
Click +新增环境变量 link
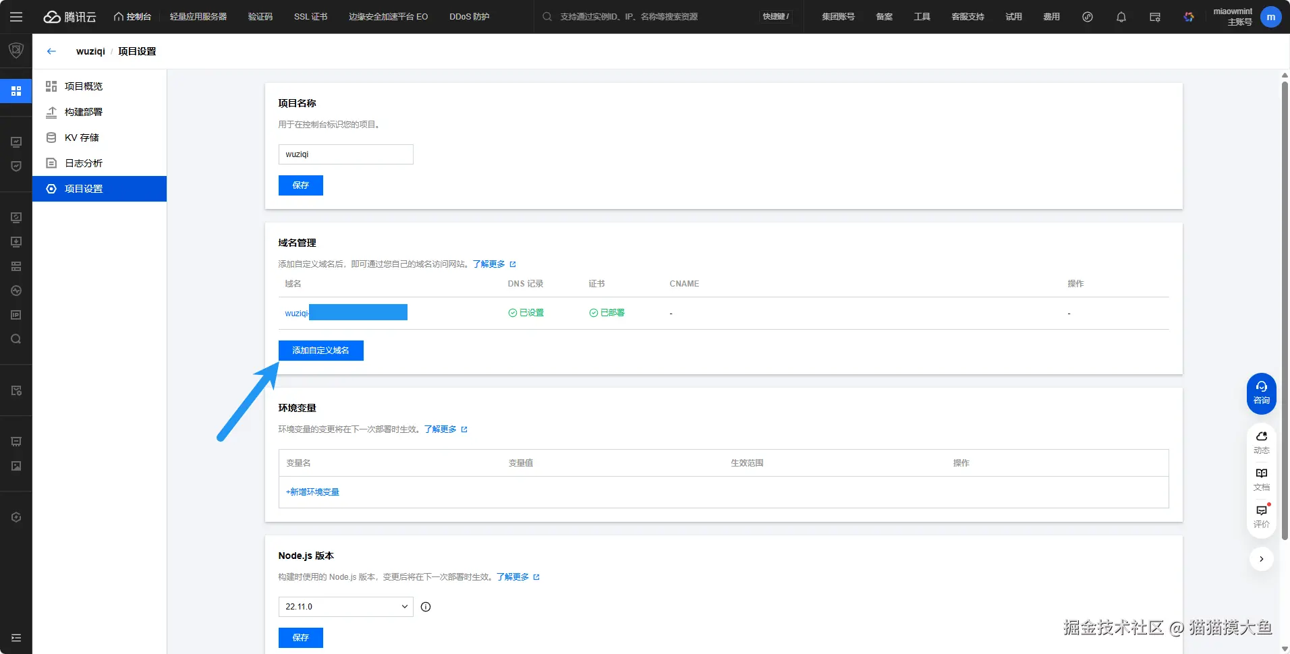(x=312, y=492)
